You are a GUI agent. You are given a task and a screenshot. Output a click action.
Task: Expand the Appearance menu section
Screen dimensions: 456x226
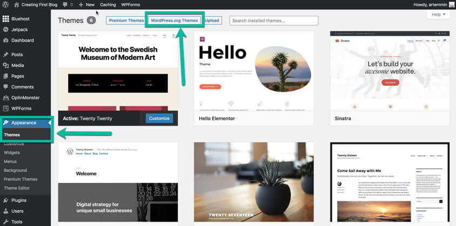coord(24,122)
